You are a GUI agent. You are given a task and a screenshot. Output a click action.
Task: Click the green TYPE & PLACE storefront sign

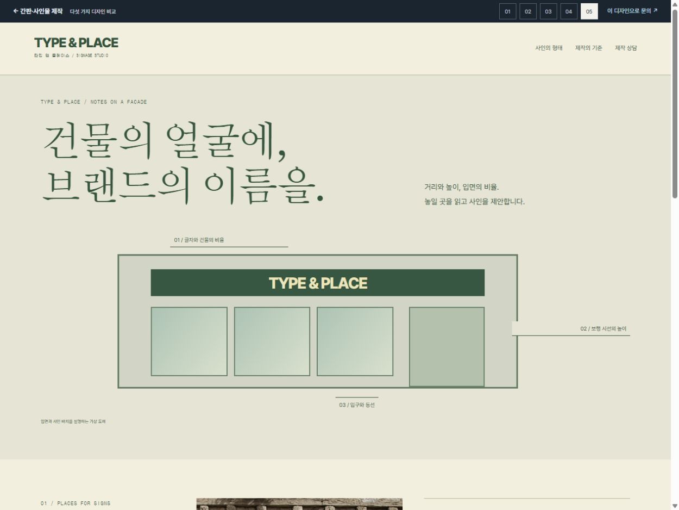tap(318, 283)
